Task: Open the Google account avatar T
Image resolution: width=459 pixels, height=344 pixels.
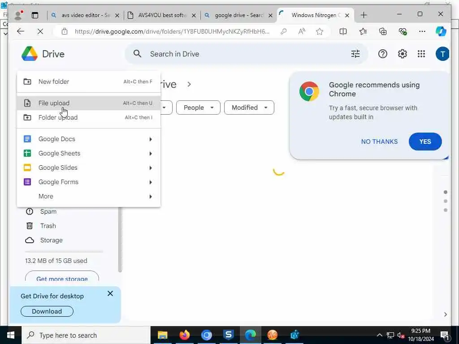Action: [x=442, y=54]
